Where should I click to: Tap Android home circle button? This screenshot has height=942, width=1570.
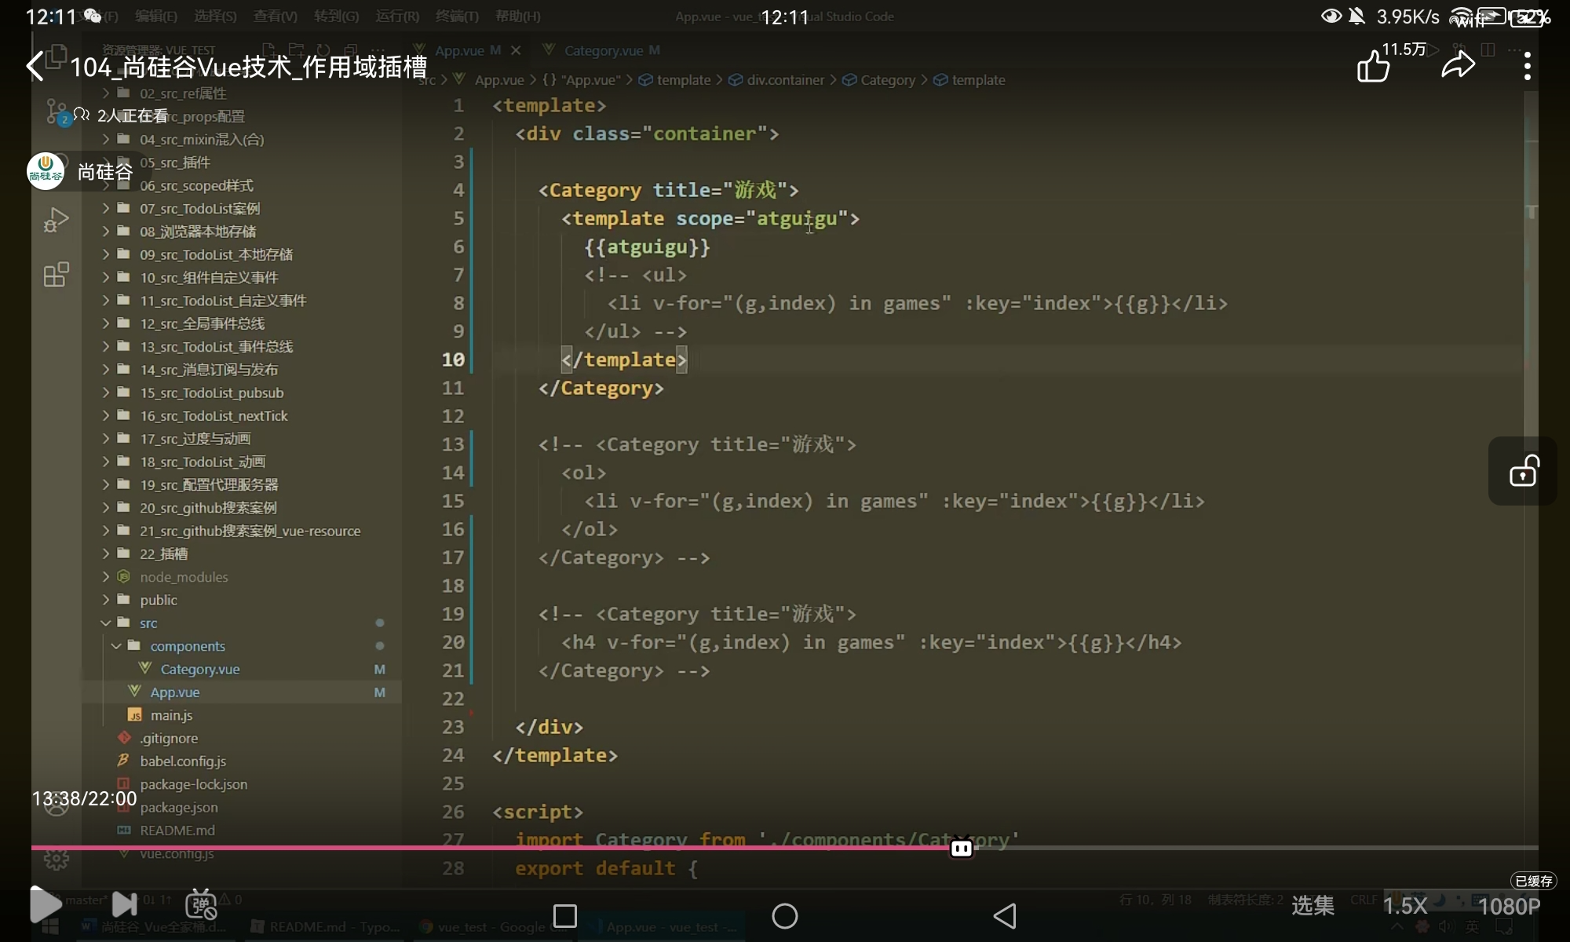click(784, 916)
